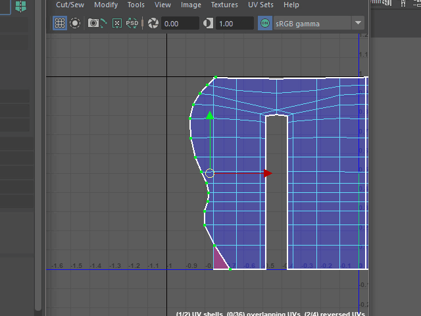
Task: Toggle the grid display icon
Action: point(60,23)
